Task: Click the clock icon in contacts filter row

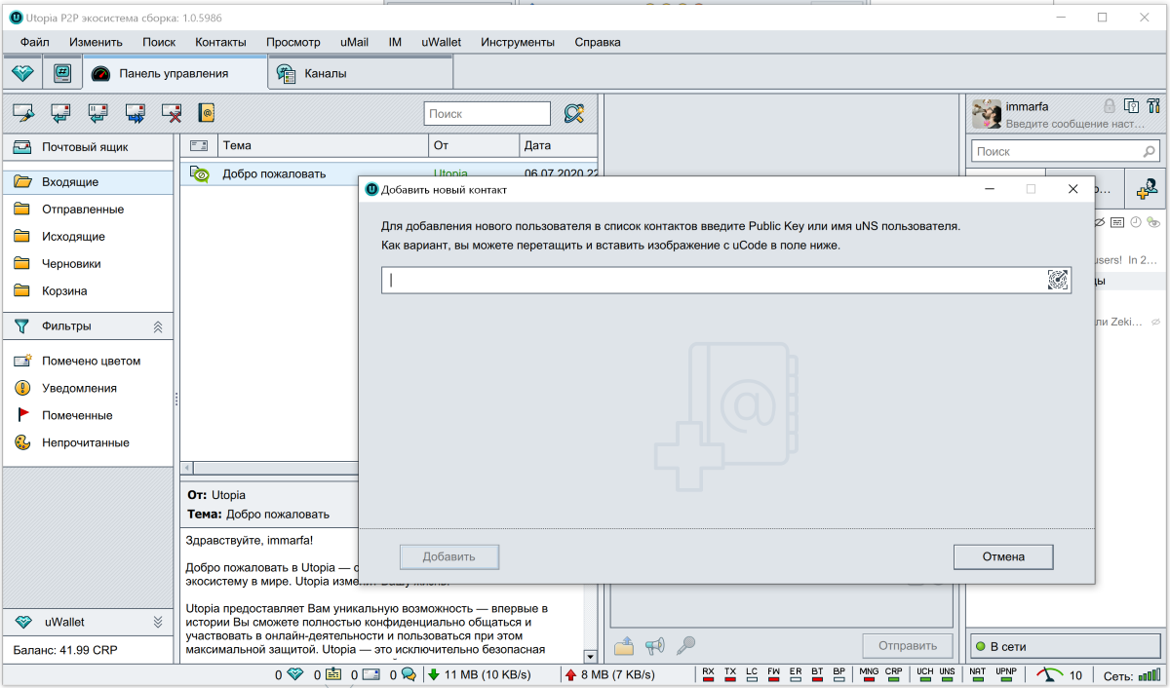Action: (x=1136, y=222)
